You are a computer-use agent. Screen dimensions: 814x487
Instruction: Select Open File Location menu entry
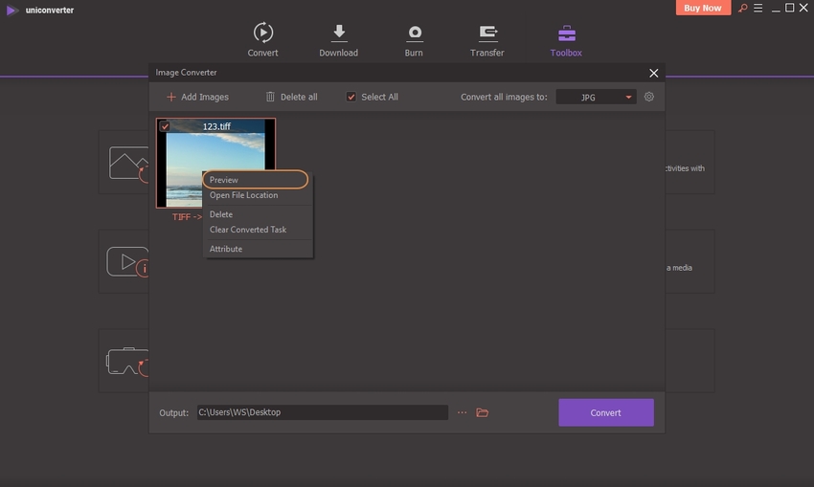pos(244,195)
